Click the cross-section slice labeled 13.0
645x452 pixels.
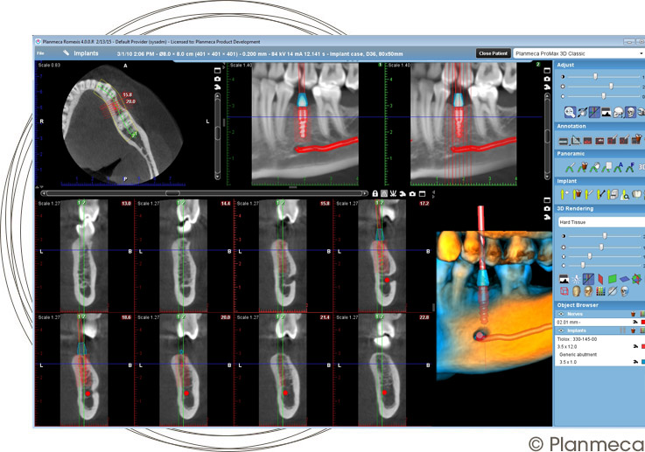click(x=84, y=255)
